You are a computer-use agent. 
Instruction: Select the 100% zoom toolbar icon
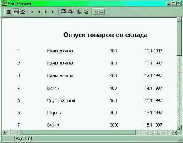16,12
